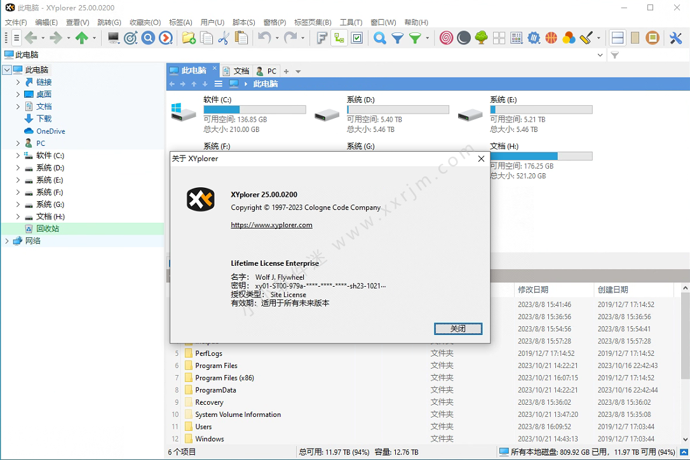Toggle the orange floating preview icon
Viewport: 690px width, 460px height.
pyautogui.click(x=653, y=38)
